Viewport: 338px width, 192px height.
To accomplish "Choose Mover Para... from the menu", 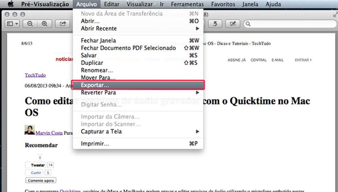I will pyautogui.click(x=138, y=77).
